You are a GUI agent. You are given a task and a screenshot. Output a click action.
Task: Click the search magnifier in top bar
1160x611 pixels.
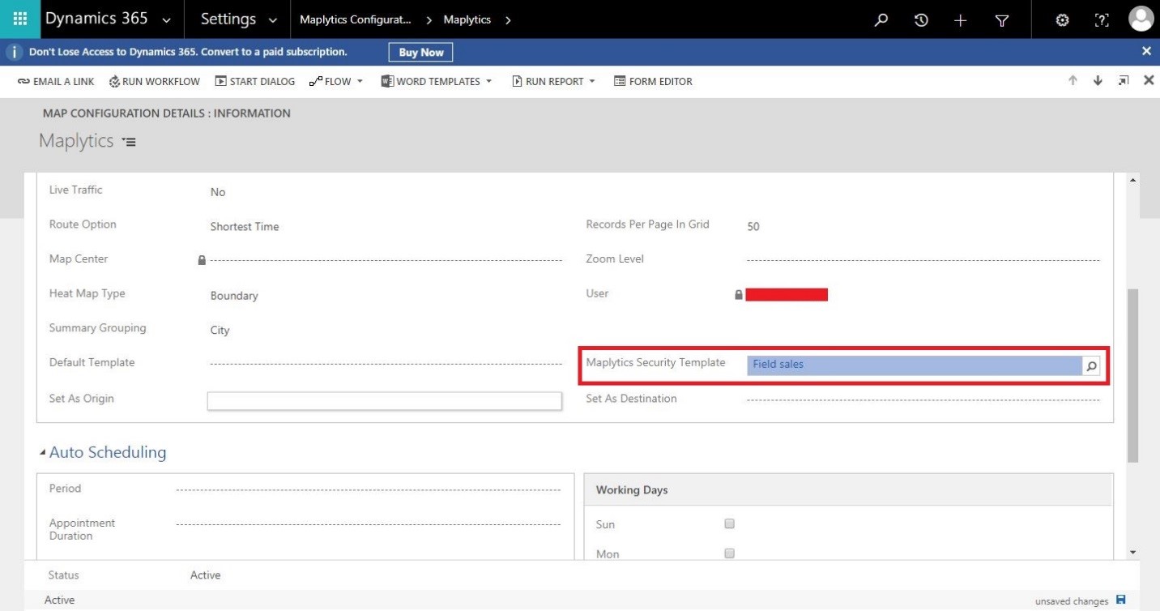pyautogui.click(x=881, y=21)
